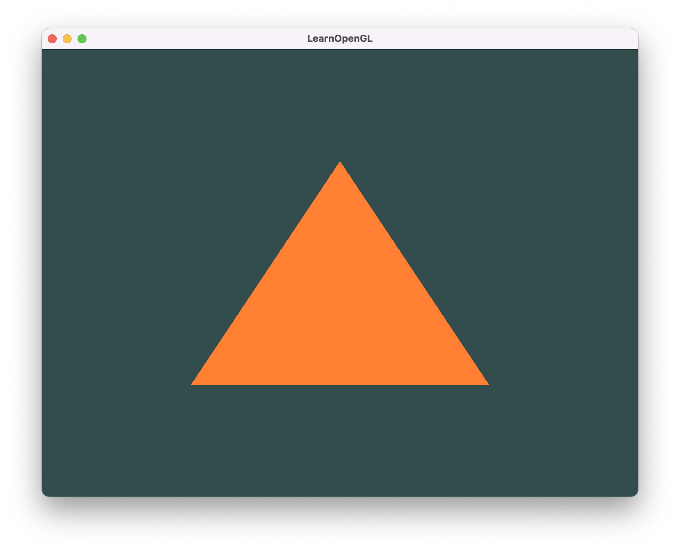Viewport: 680px width, 552px height.
Task: Close the LearnOpenGL window
Action: point(52,39)
